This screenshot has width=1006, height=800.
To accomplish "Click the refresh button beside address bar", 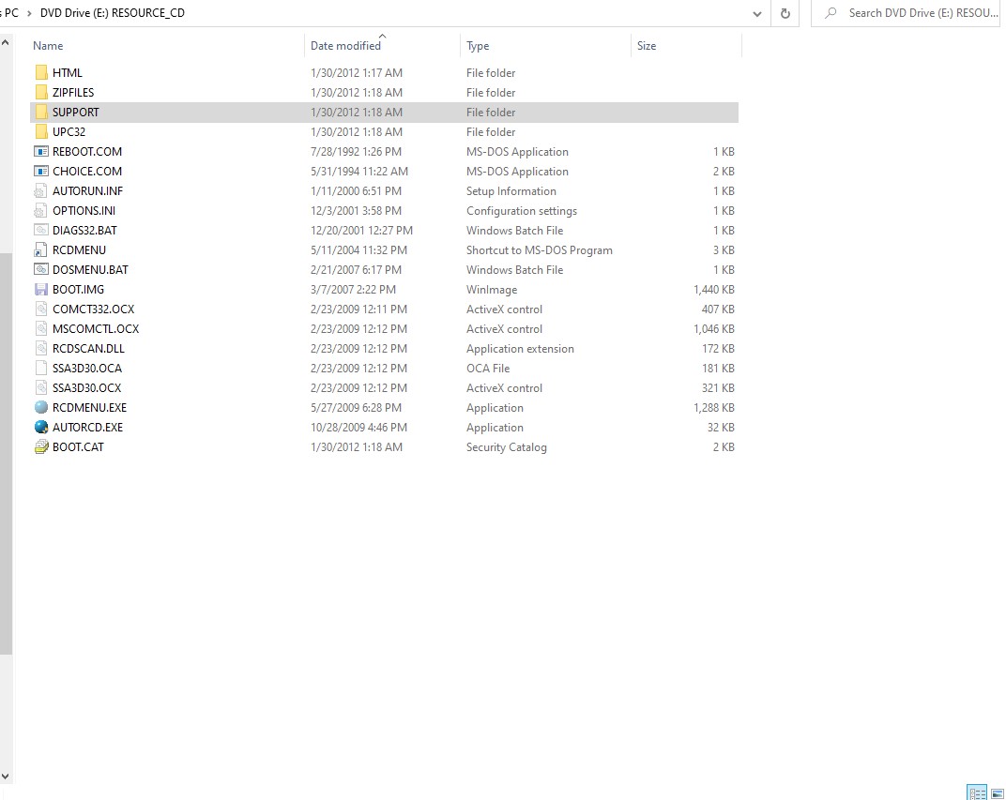I will (x=785, y=13).
